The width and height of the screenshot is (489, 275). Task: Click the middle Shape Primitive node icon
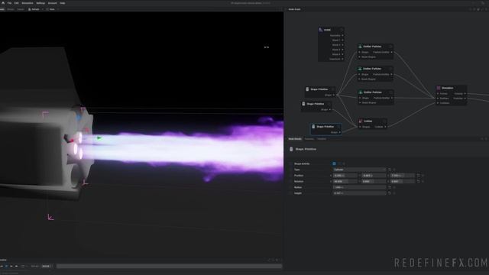click(x=303, y=104)
